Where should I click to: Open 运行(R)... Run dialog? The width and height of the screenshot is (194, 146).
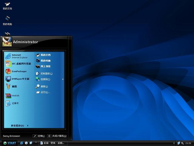tap(45, 92)
